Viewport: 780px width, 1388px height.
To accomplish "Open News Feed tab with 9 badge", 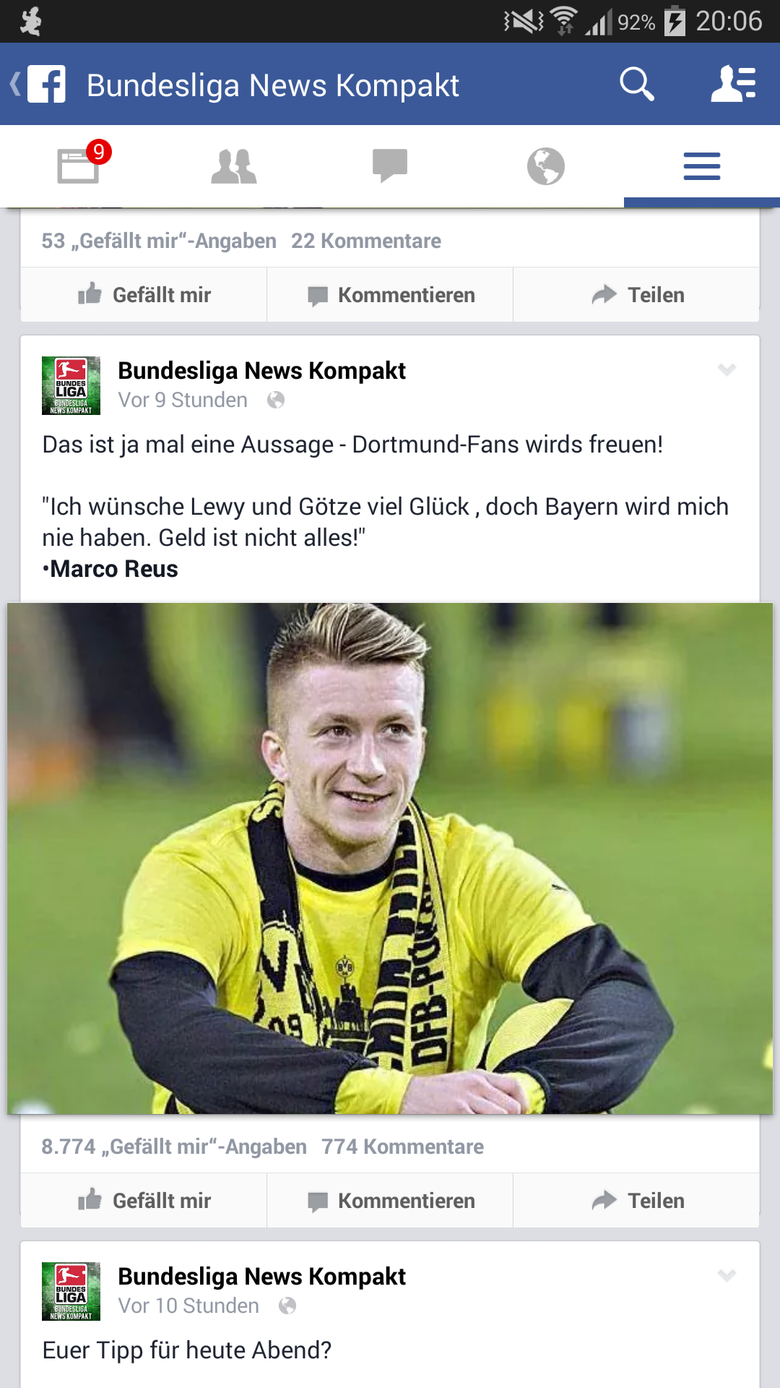I will pos(78,166).
